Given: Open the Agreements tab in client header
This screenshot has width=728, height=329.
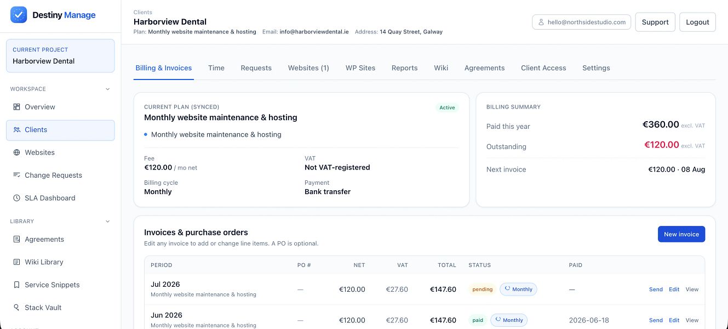Looking at the screenshot, I should (x=484, y=68).
